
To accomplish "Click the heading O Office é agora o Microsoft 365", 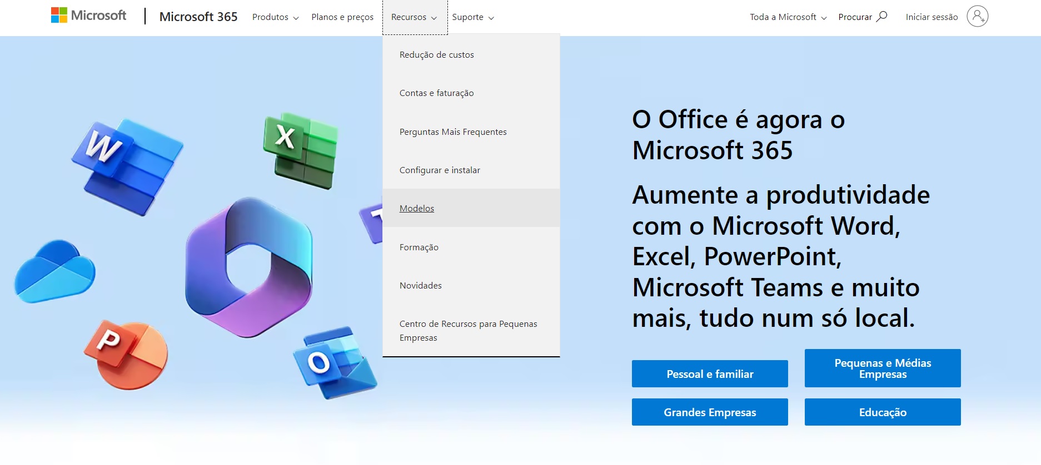I will [x=739, y=135].
